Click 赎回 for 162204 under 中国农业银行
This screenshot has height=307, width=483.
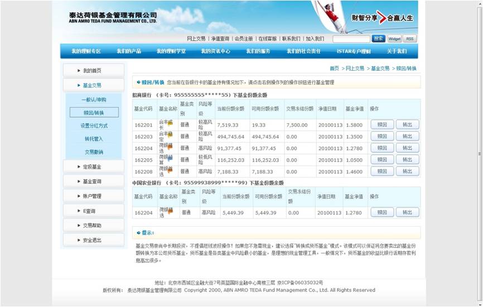click(382, 212)
